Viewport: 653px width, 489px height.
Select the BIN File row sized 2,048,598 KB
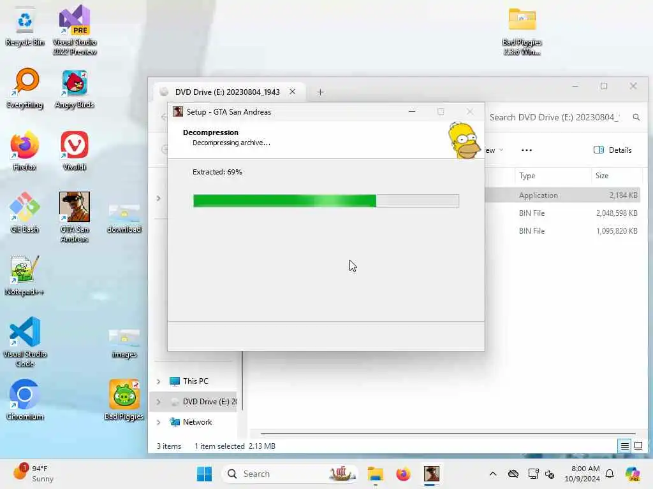pyautogui.click(x=563, y=213)
